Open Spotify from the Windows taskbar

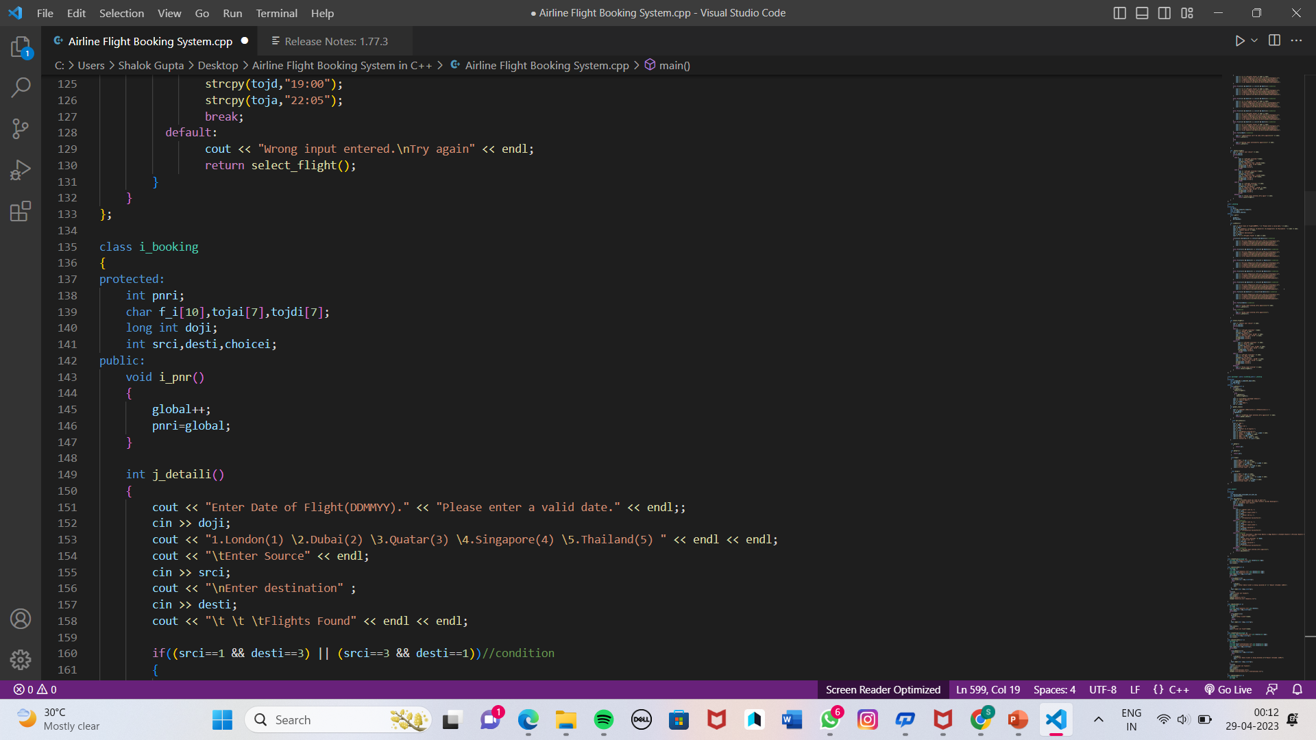pos(604,720)
